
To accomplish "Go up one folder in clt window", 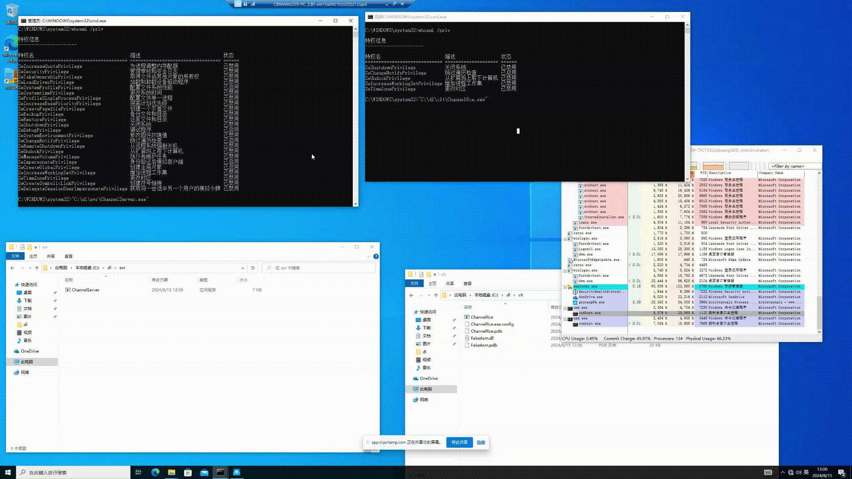I will click(x=436, y=295).
